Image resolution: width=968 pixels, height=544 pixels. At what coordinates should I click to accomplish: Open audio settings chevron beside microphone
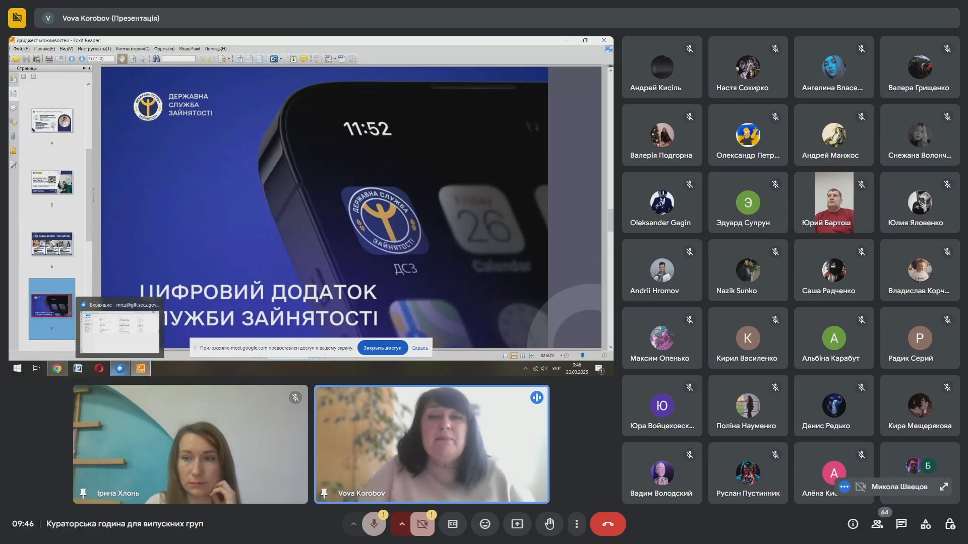click(353, 524)
